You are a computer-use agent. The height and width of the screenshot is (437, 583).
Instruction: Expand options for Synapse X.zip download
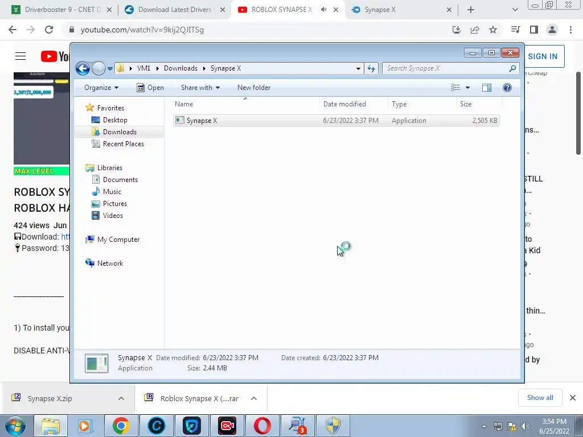(x=121, y=398)
